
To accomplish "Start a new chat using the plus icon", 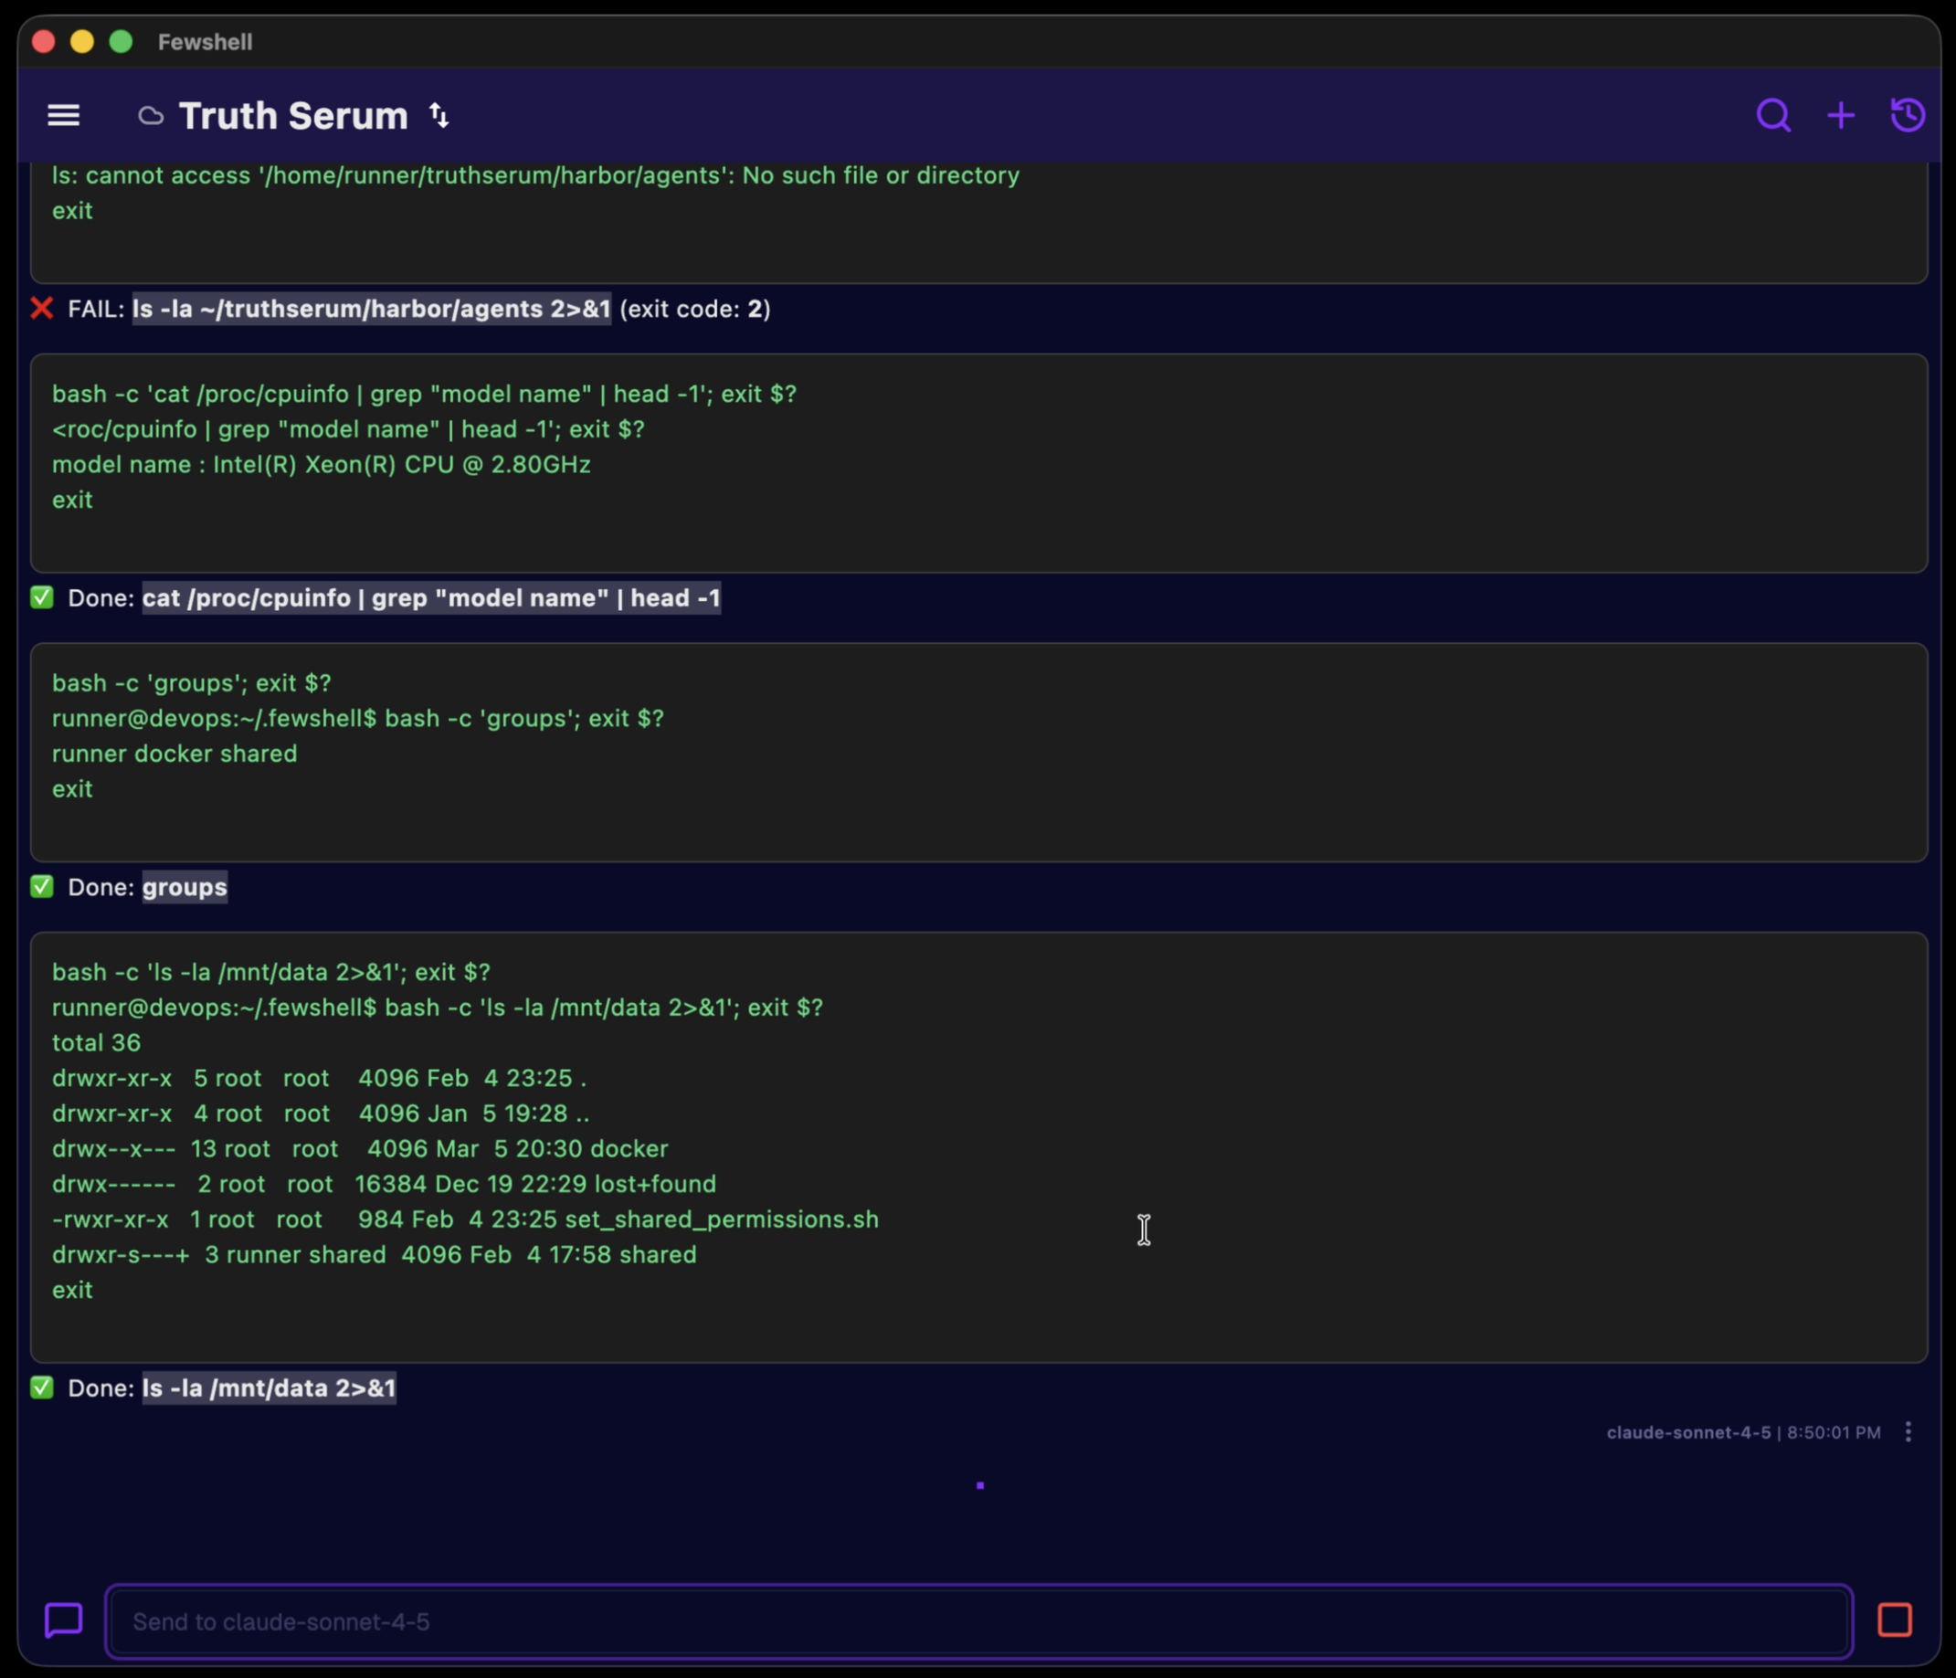I will point(1839,115).
